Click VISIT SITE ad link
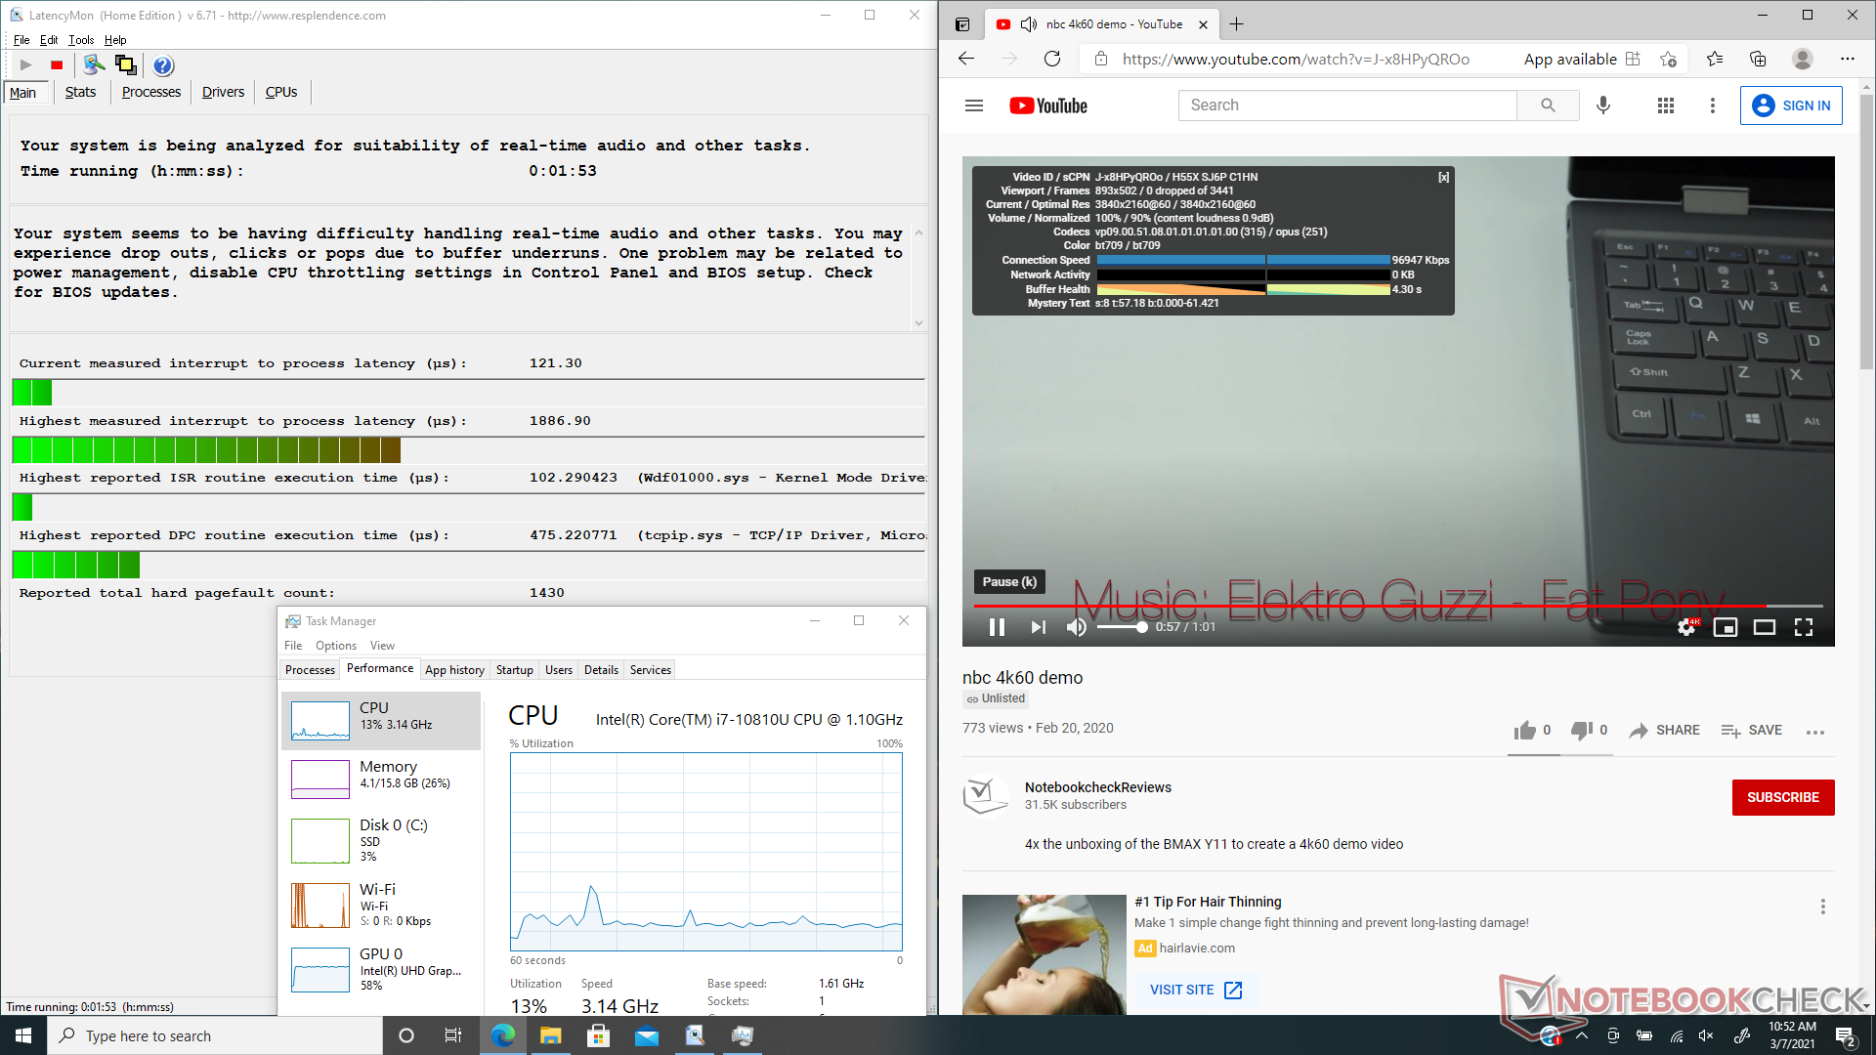Screen dimensions: 1876x1055 [x=1196, y=990]
